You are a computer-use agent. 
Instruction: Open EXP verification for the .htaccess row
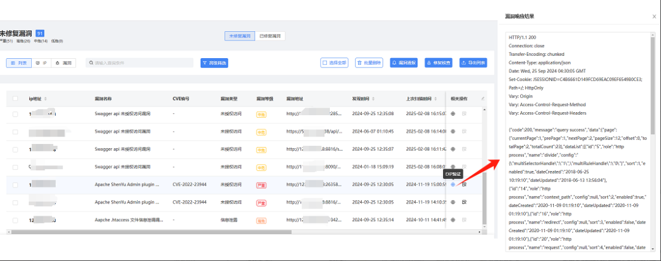coord(453,219)
